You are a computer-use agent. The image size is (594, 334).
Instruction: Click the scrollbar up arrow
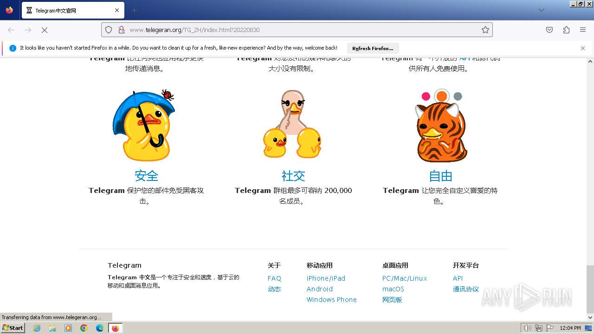click(590, 61)
